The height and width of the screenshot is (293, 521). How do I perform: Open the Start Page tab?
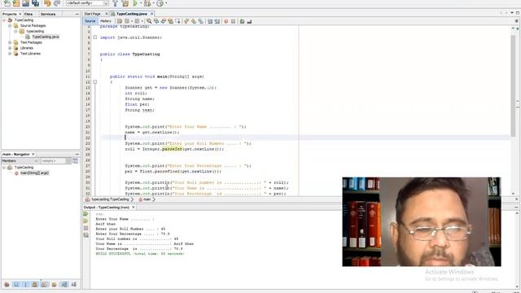pyautogui.click(x=92, y=14)
